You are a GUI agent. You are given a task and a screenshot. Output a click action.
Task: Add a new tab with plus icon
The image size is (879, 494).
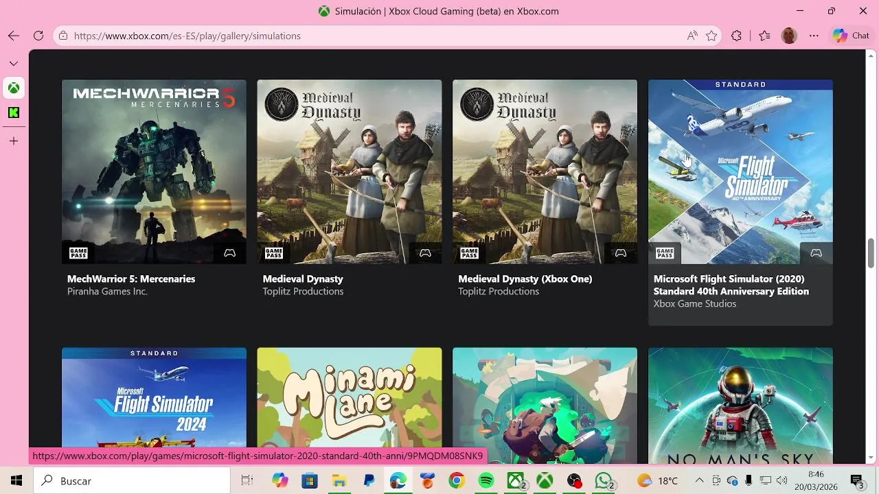14,141
